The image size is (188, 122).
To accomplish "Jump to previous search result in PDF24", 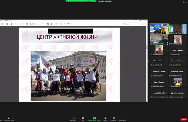I will coord(142,24).
